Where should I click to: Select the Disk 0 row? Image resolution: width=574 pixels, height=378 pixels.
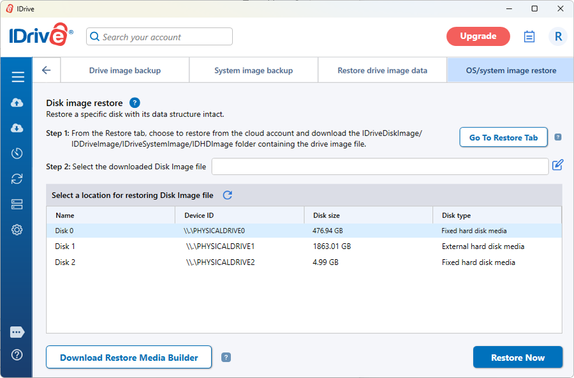[304, 231]
